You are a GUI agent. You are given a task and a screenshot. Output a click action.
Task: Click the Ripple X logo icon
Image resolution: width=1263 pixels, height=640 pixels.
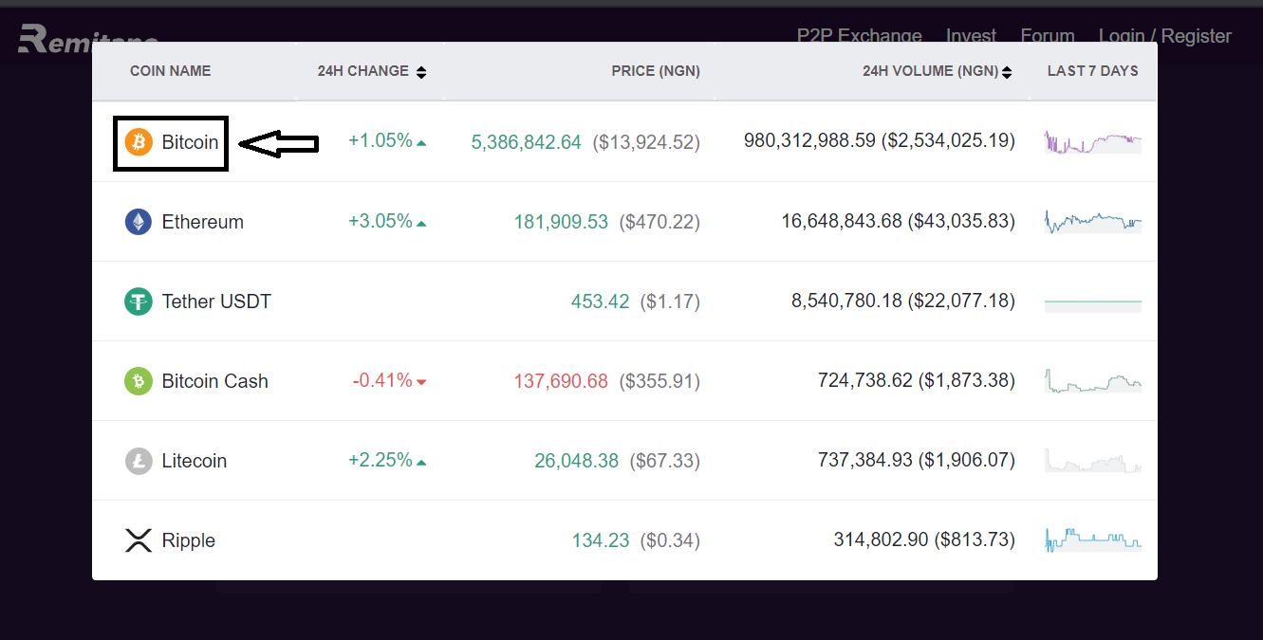[x=139, y=540]
